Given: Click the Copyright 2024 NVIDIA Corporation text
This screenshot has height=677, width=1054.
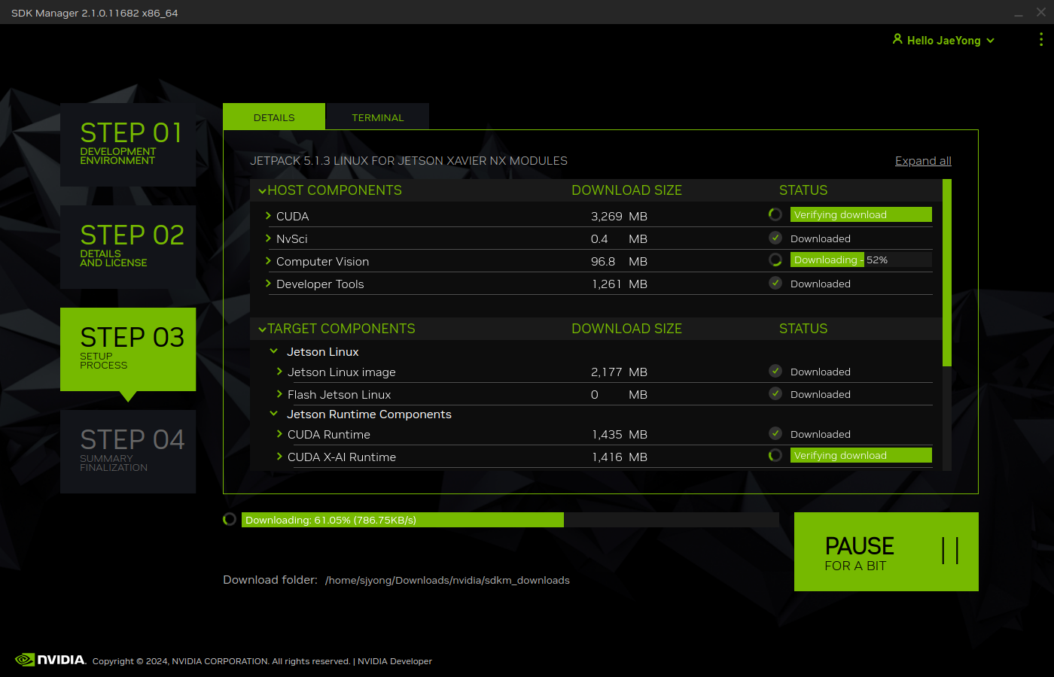Looking at the screenshot, I should (221, 661).
